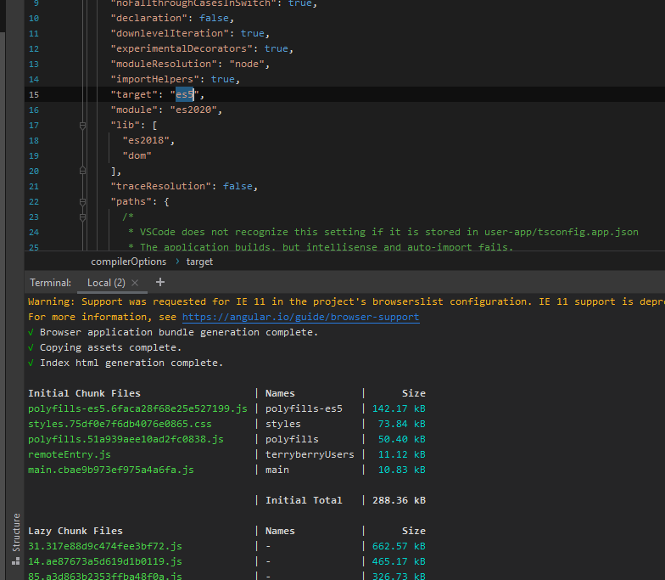Click polyfills-es5.6faca28f68e25e527199.js file name
Image resolution: width=665 pixels, height=580 pixels.
(x=137, y=409)
